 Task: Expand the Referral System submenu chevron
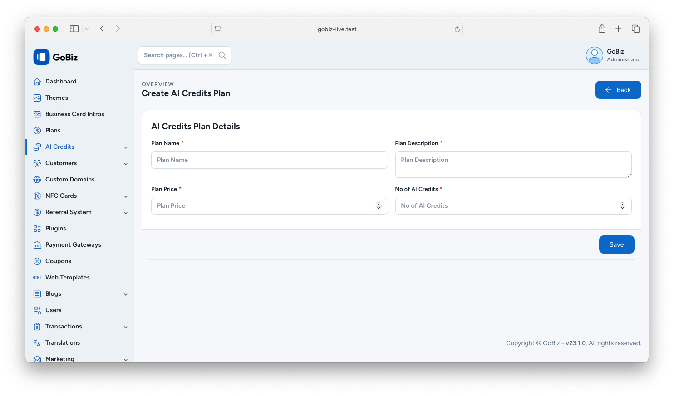tap(126, 213)
